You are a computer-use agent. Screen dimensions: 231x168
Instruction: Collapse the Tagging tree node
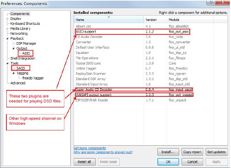(x=14, y=73)
